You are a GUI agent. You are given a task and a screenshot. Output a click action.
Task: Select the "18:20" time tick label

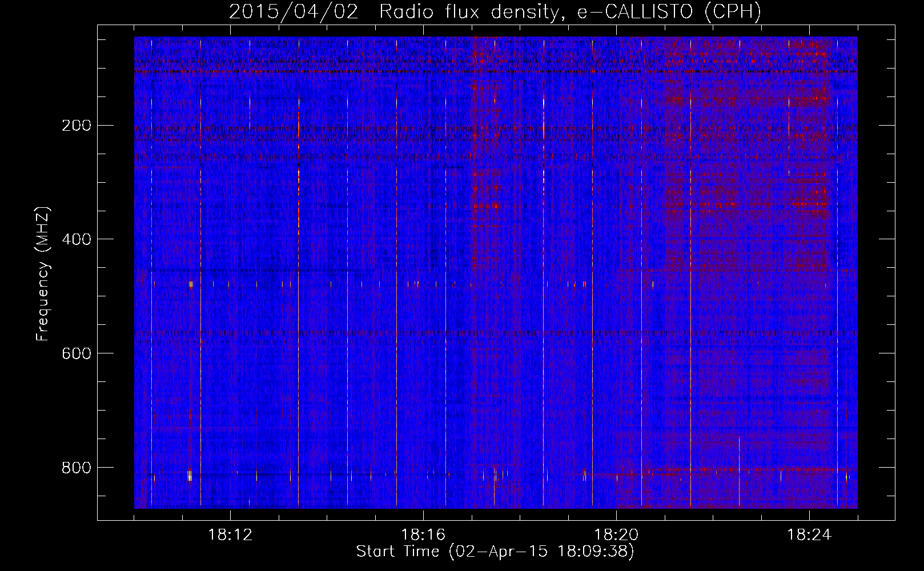pos(616,535)
